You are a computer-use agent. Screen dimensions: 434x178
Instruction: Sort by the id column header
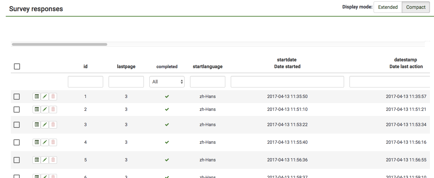(86, 67)
